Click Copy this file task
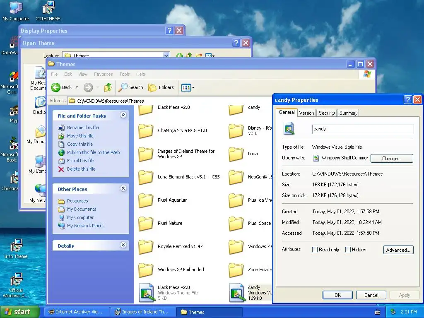 coord(80,144)
